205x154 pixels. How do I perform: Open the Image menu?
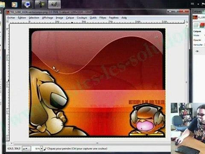coord(59,18)
